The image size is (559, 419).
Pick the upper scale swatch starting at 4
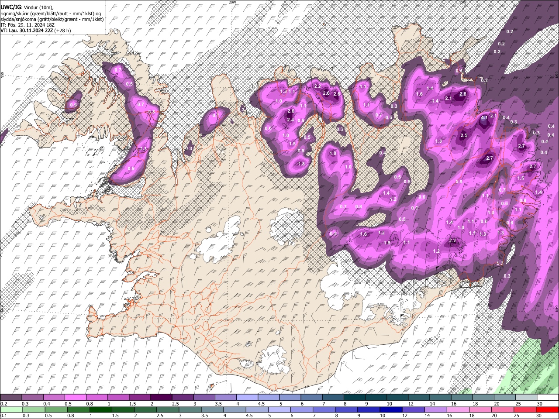(247, 398)
